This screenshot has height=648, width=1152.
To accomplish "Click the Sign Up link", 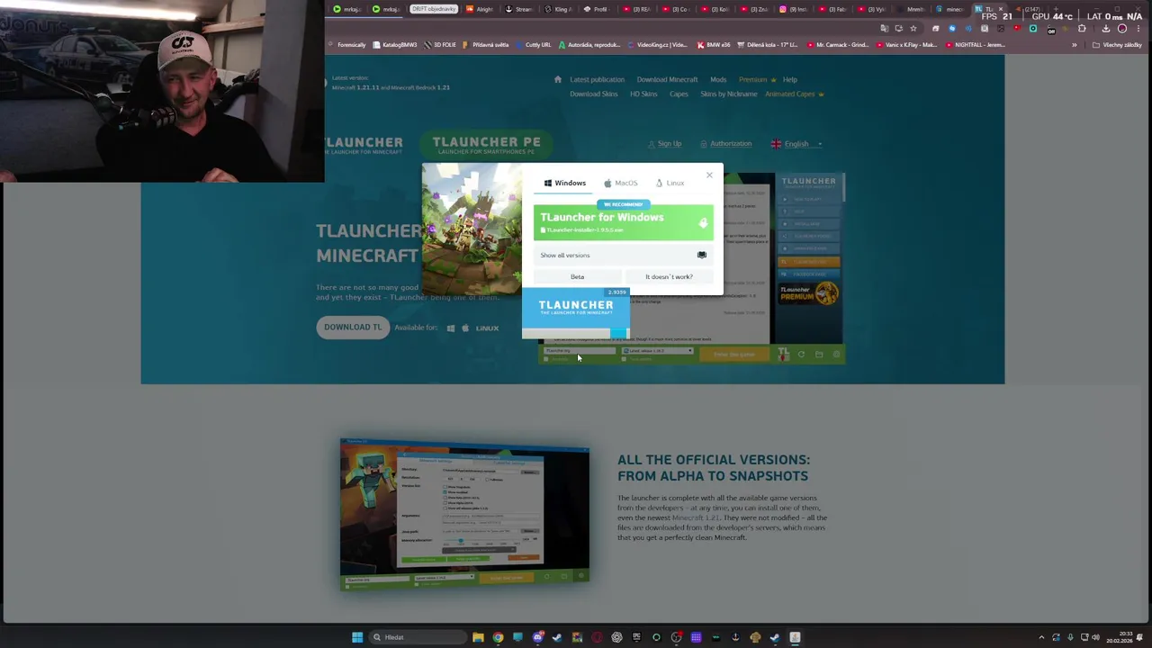I will pyautogui.click(x=669, y=144).
